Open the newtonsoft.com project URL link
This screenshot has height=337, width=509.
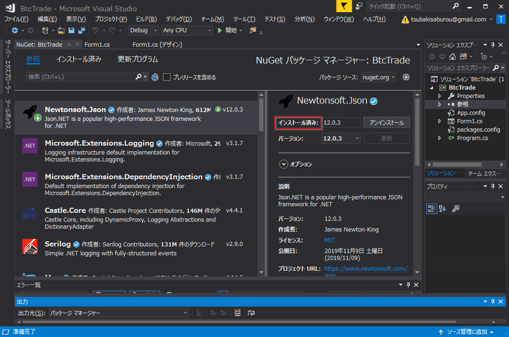coord(365,269)
